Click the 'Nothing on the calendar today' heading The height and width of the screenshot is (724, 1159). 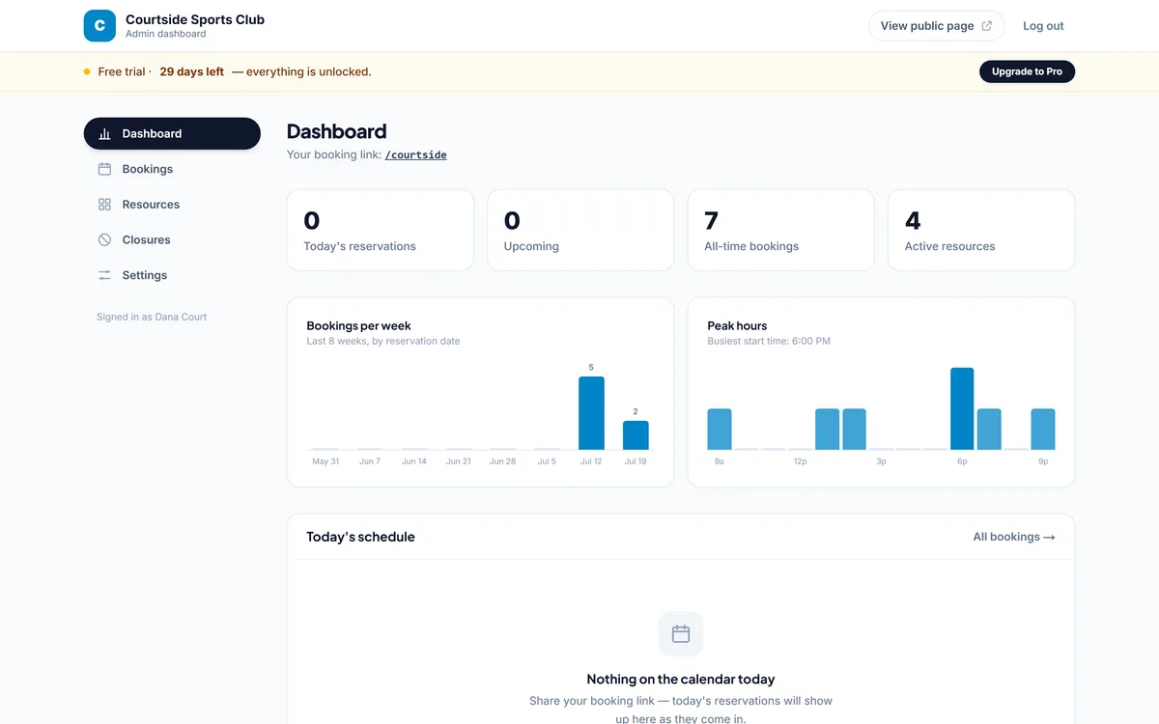point(681,680)
